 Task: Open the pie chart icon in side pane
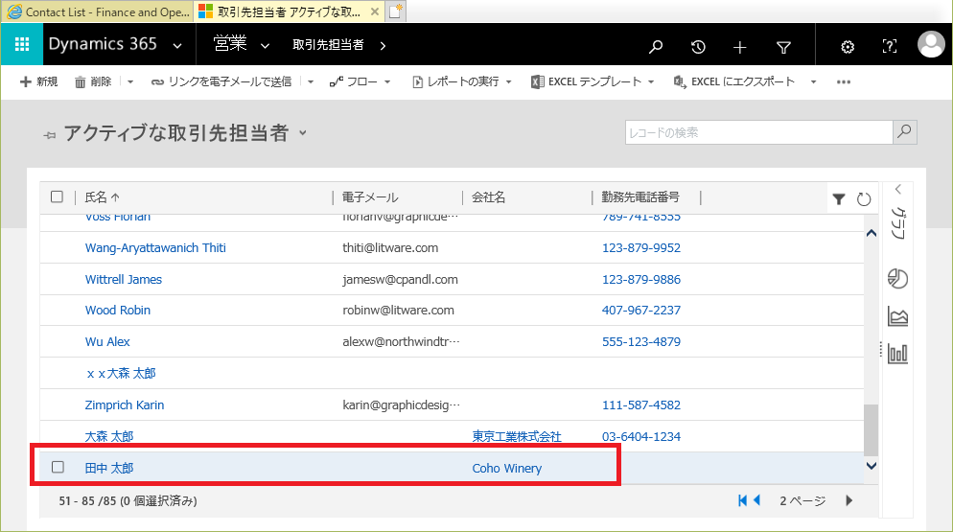(x=898, y=279)
